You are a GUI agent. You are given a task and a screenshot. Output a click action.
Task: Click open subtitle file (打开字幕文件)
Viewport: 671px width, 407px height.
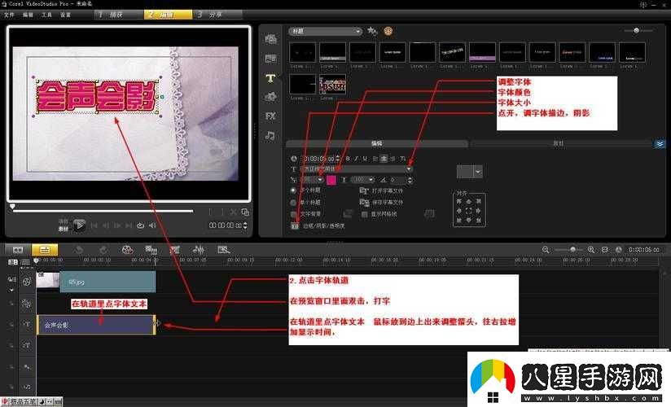tap(382, 190)
